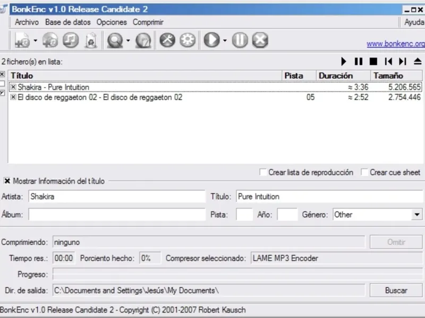
Task: Open the CDDB query dropdown arrow
Action: tap(128, 41)
